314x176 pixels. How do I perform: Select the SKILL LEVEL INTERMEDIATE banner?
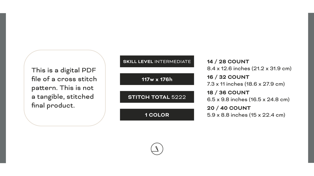point(157,61)
